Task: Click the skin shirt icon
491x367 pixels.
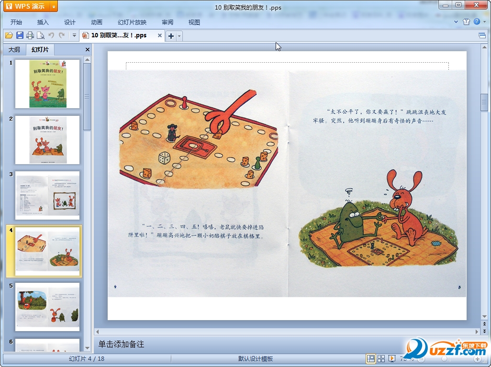Action: [x=466, y=22]
